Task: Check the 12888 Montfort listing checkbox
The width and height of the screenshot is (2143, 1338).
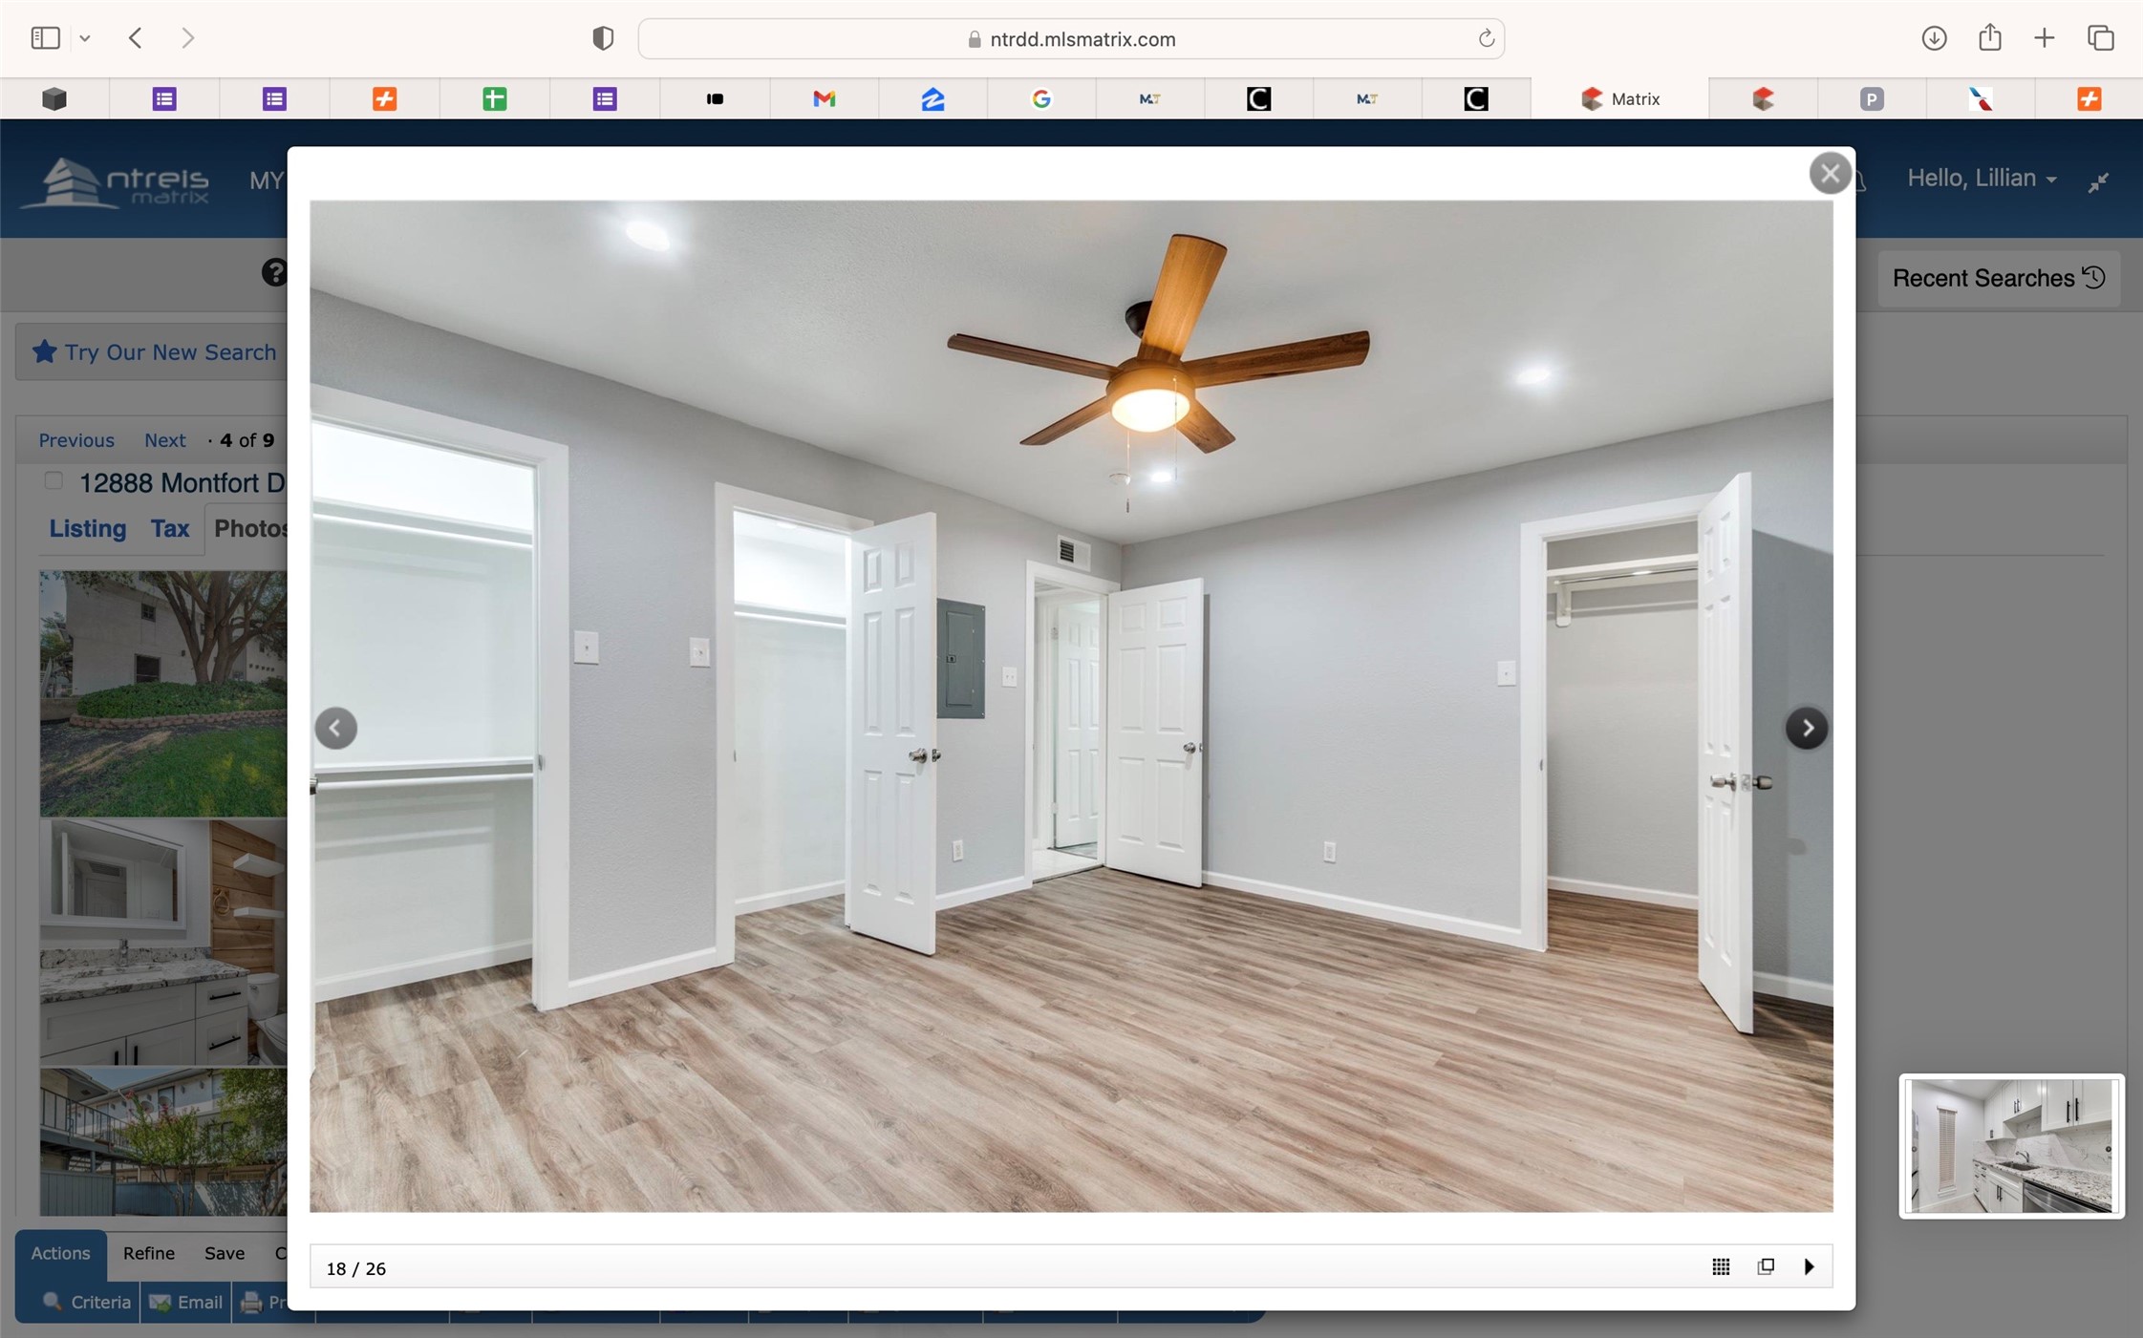Action: pos(54,481)
